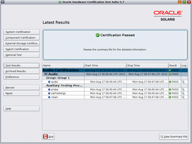Screen dimensions: 192x144
Task: Show the Test Results page
Action: tap(22, 65)
